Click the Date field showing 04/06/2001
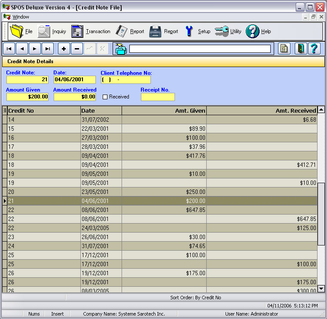 pos(75,80)
